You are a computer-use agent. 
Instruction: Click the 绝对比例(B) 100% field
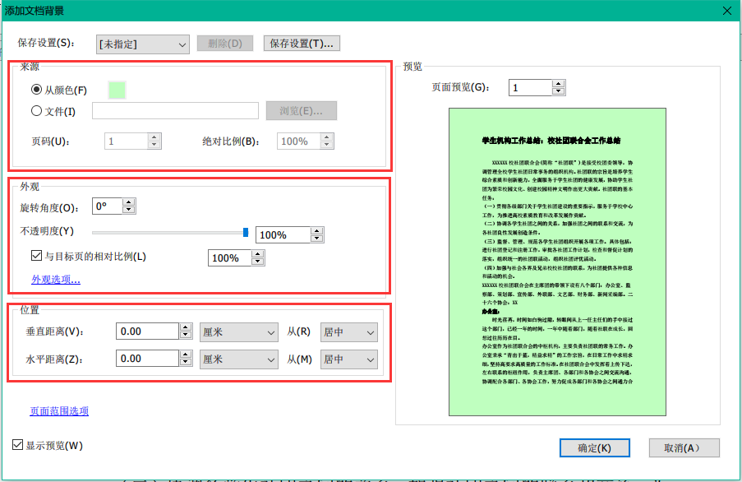tap(299, 141)
